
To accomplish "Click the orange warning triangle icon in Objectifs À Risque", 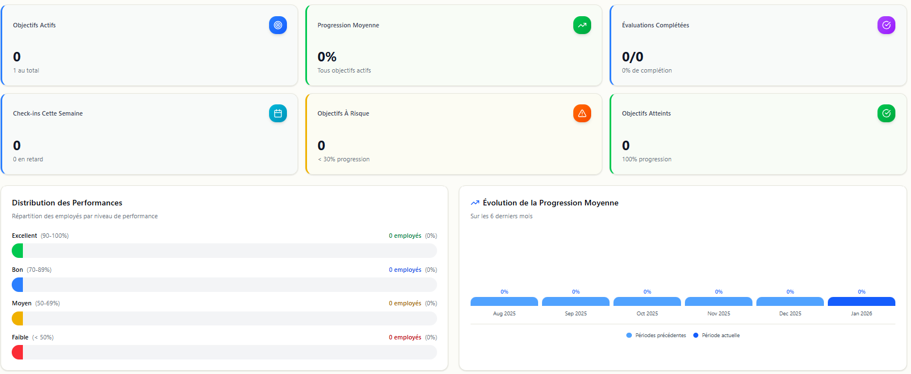I will pyautogui.click(x=582, y=113).
